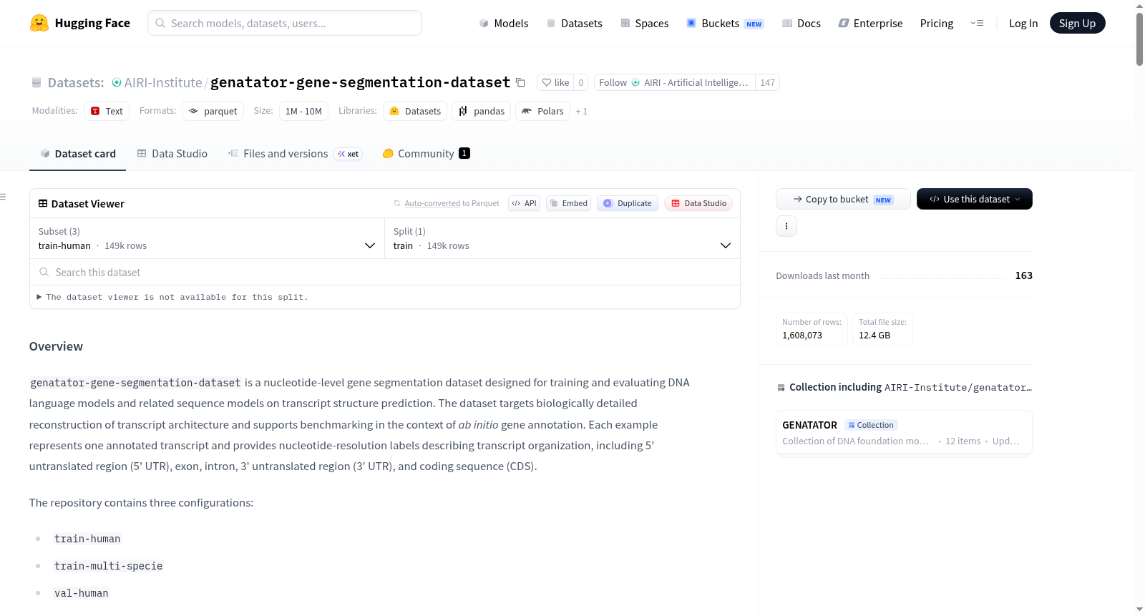Open the Community tab

(x=426, y=154)
